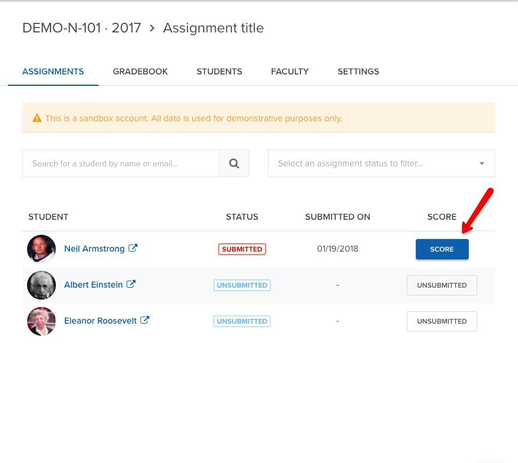Open Eleanor Roosevelt's external link icon
518x463 pixels.
pos(145,320)
